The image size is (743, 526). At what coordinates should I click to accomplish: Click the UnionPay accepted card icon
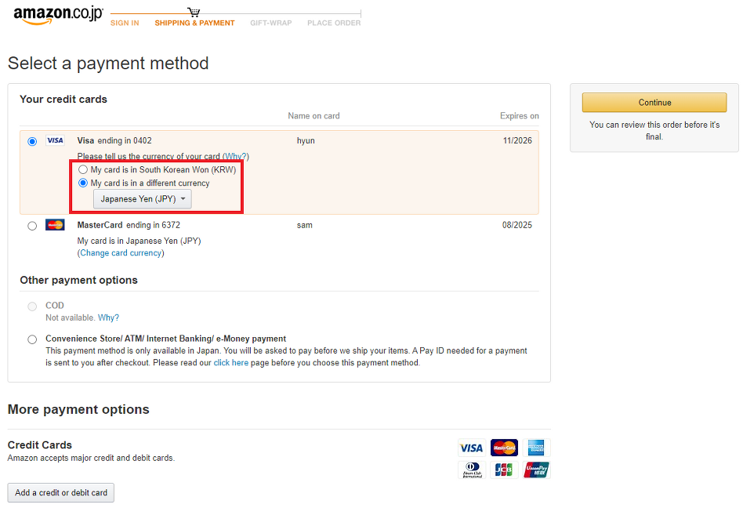click(536, 470)
